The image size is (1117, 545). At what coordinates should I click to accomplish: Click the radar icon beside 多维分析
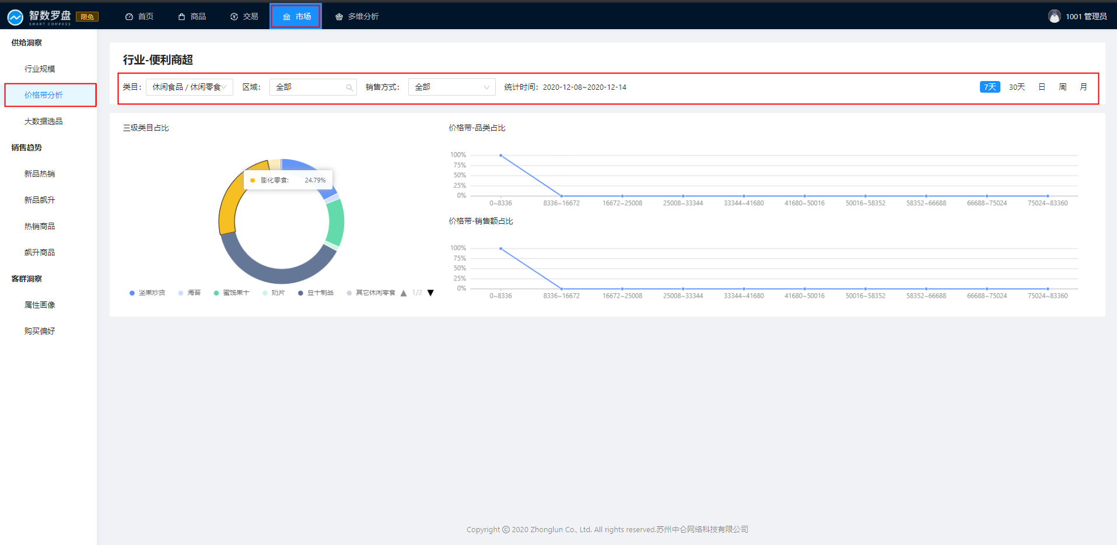[x=339, y=17]
